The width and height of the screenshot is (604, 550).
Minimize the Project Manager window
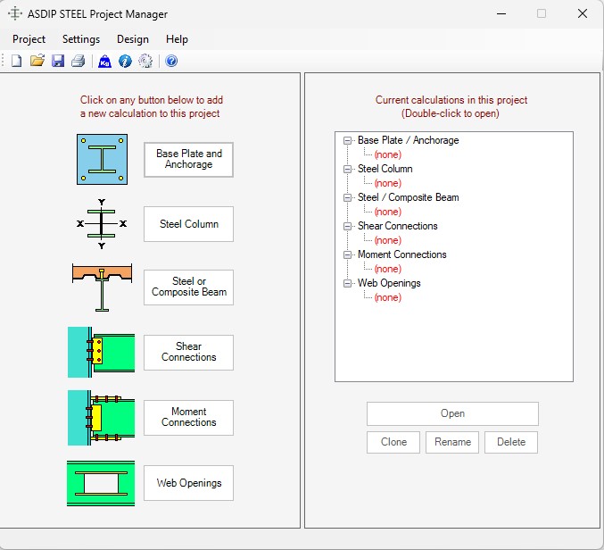(501, 14)
